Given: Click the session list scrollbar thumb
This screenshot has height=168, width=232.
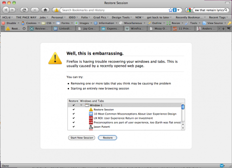Looking at the screenshot, I should coord(183,107).
